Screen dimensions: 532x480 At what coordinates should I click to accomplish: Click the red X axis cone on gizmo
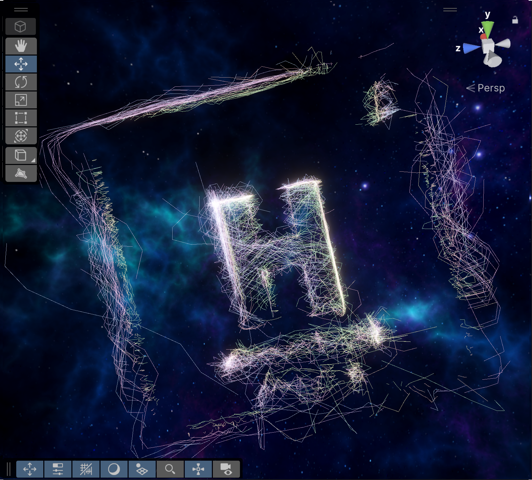[484, 36]
